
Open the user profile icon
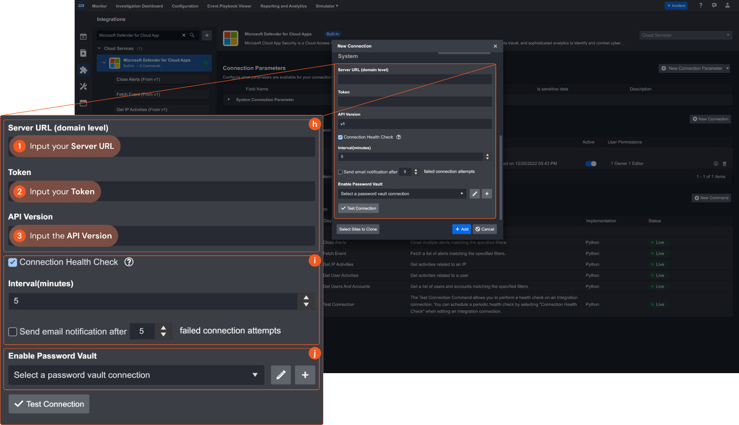pyautogui.click(x=727, y=5)
